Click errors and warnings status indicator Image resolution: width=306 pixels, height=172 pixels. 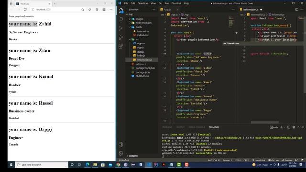coord(124,160)
